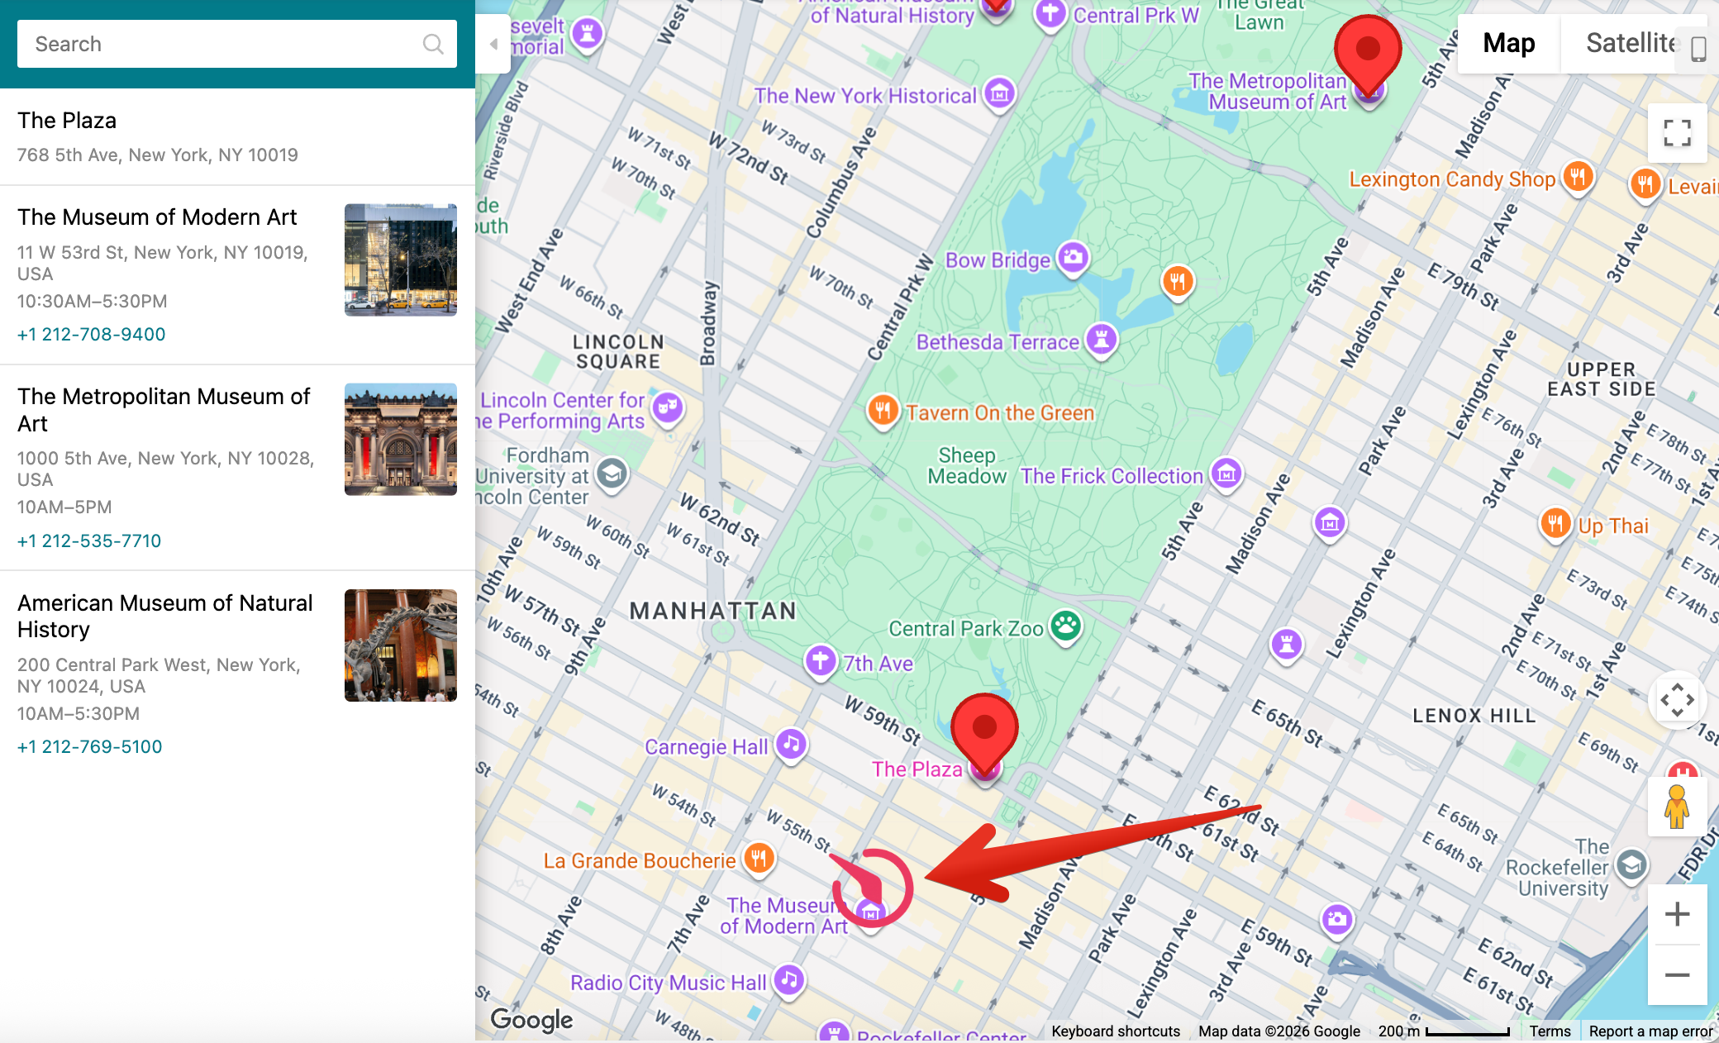Click The New York Historical museum icon
This screenshot has width=1719, height=1043.
point(1000,94)
